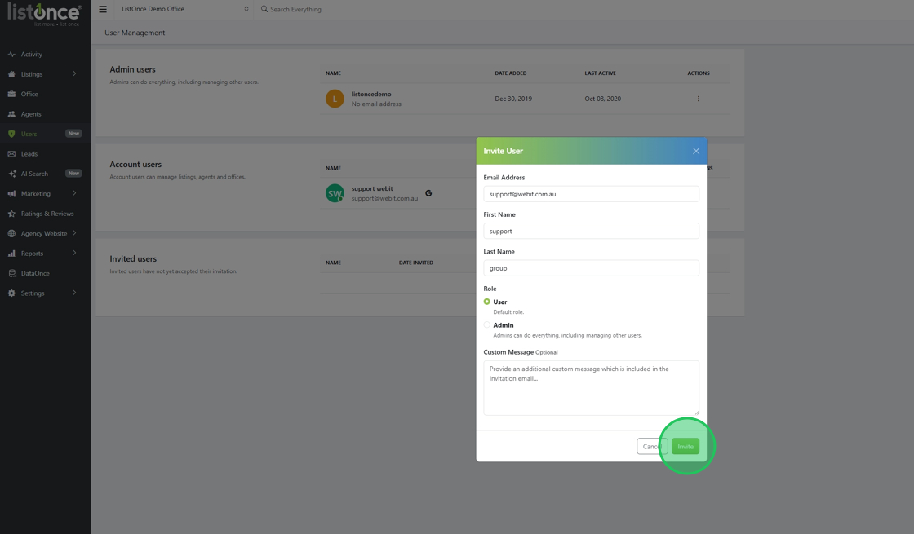The image size is (914, 534).
Task: Click the search magnifier icon
Action: click(x=264, y=9)
